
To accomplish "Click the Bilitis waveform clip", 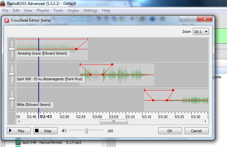I will coord(176,100).
